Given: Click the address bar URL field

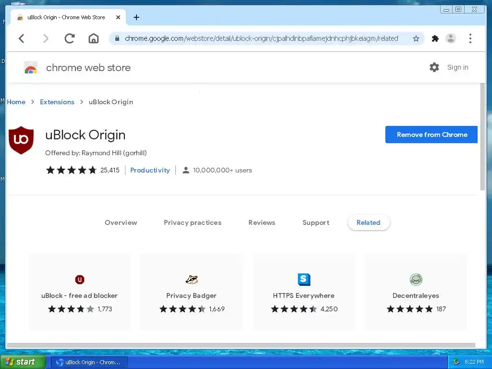Looking at the screenshot, I should point(261,38).
